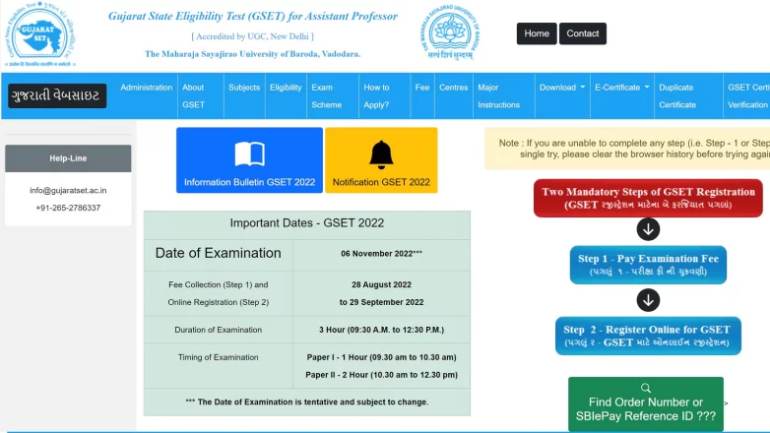The width and height of the screenshot is (770, 433).
Task: Click the Gujarat State Eligibility Test title
Action: tap(252, 16)
